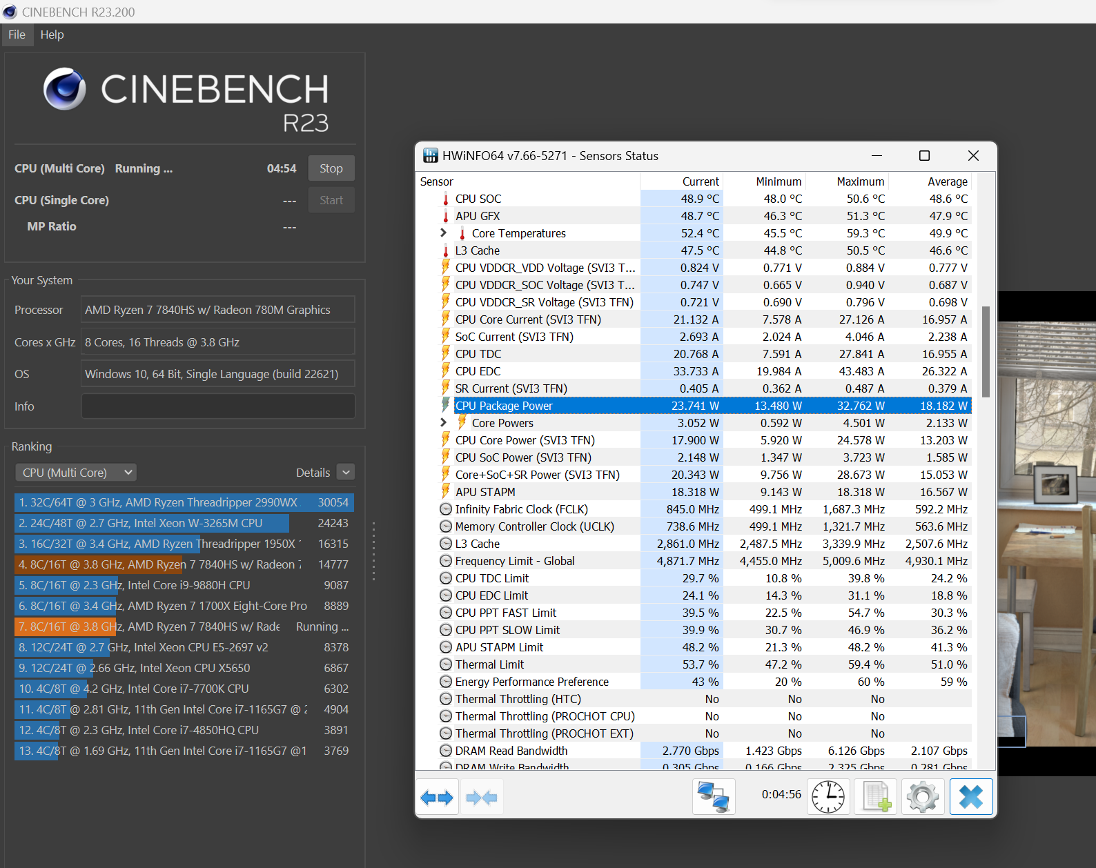
Task: Click the HWiNFO vertical scrollbar thumb
Action: tap(986, 352)
